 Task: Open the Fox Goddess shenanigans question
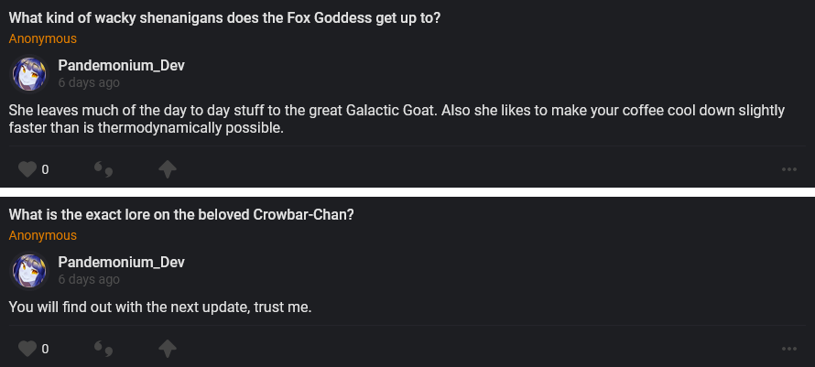coord(225,18)
